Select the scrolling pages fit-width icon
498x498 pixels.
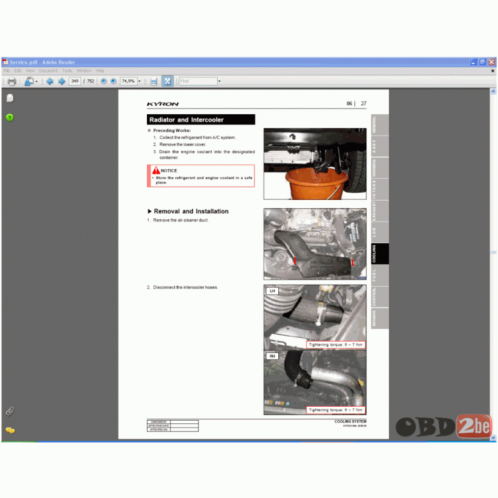point(154,81)
